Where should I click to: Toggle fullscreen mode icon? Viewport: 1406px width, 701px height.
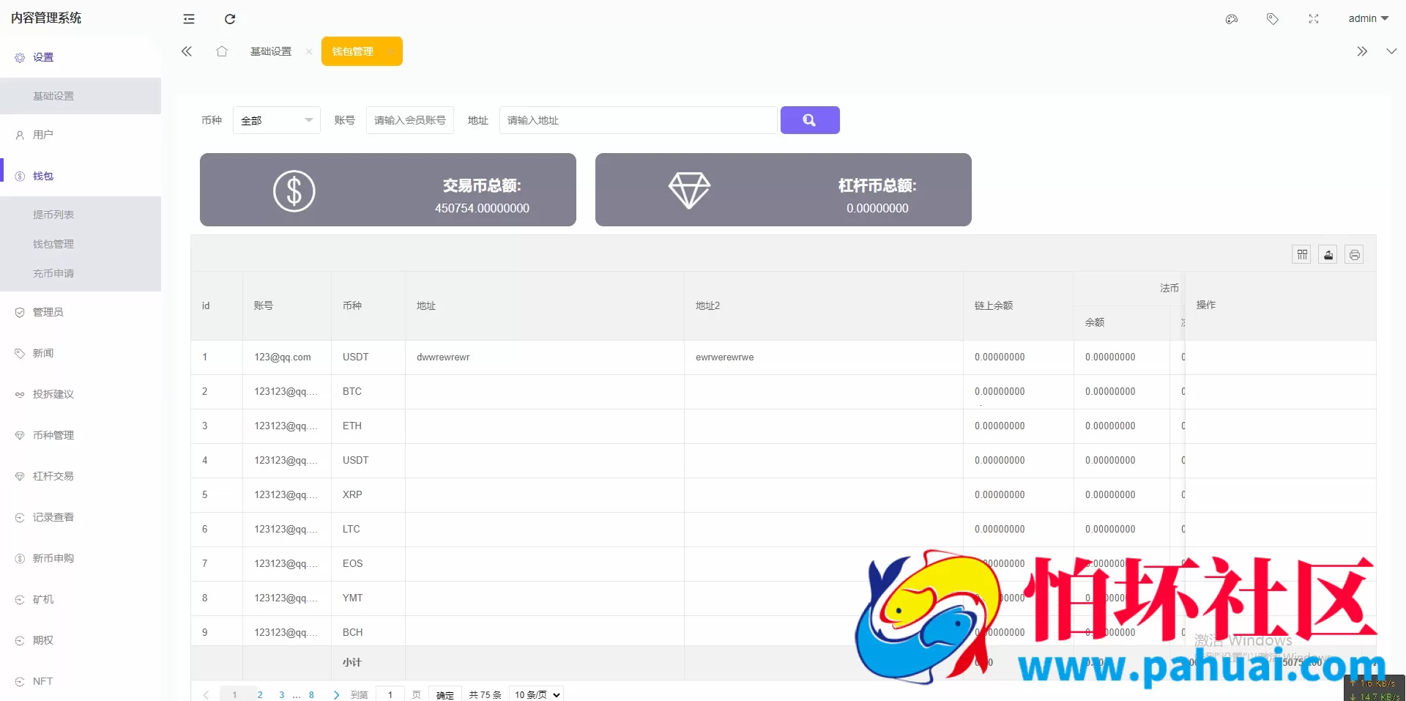(1314, 19)
